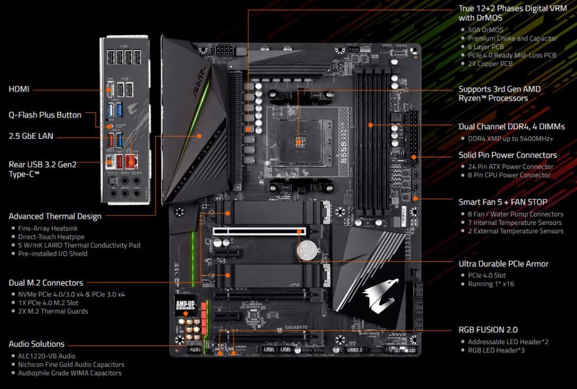Click 'Solid Pin Power Connectors' heading

[508, 155]
